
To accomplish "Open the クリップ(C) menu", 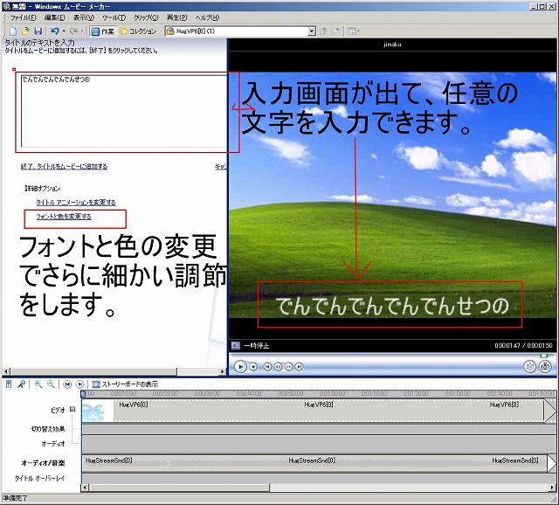I will [146, 17].
